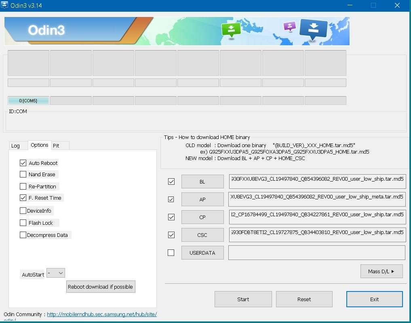Open the AutoStart dropdown

(x=56, y=273)
